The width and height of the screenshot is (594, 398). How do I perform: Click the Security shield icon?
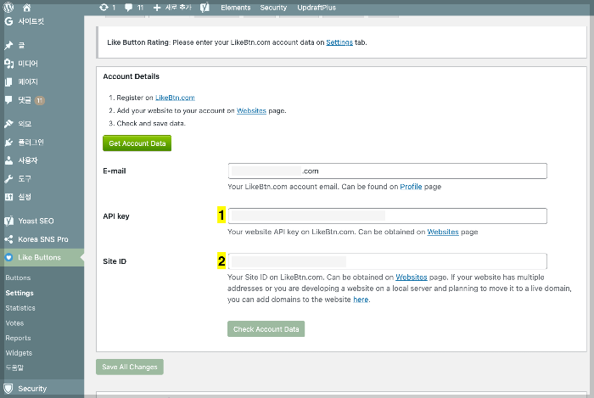coord(8,389)
